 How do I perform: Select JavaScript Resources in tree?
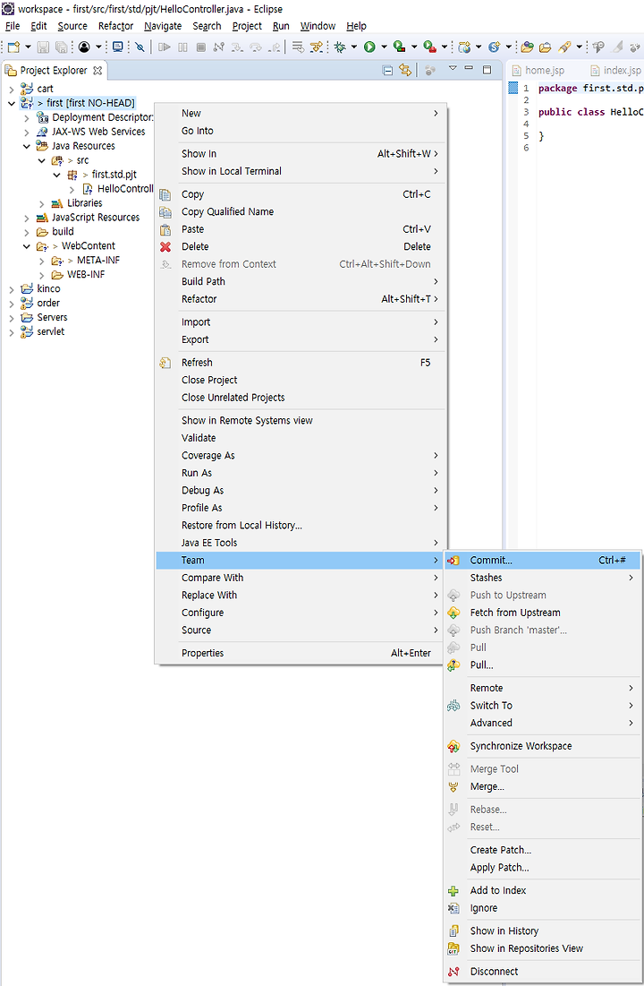(96, 218)
